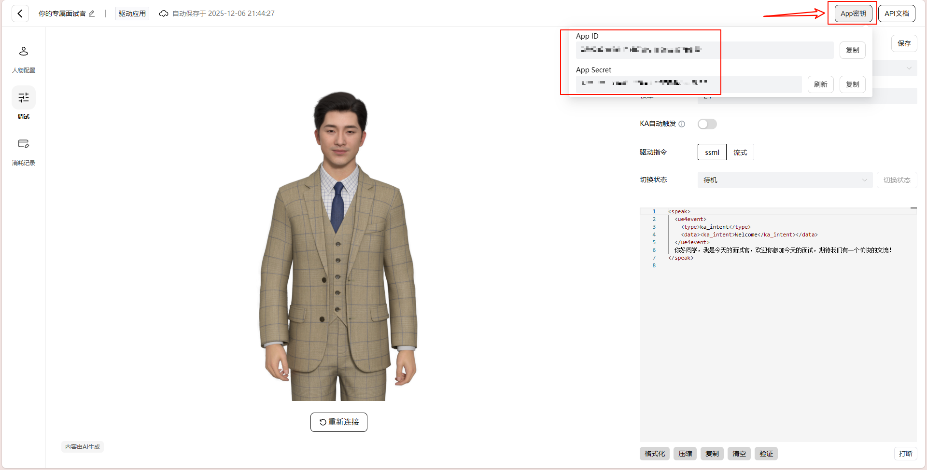Select ssml as the drive instruction
The image size is (927, 470).
click(712, 152)
